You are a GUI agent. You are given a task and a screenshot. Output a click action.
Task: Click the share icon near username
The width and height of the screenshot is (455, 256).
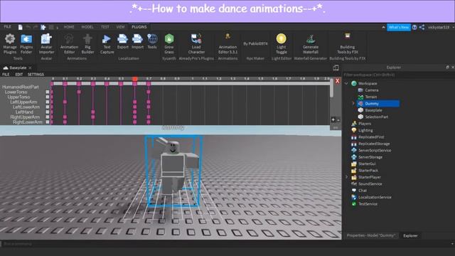click(x=422, y=27)
